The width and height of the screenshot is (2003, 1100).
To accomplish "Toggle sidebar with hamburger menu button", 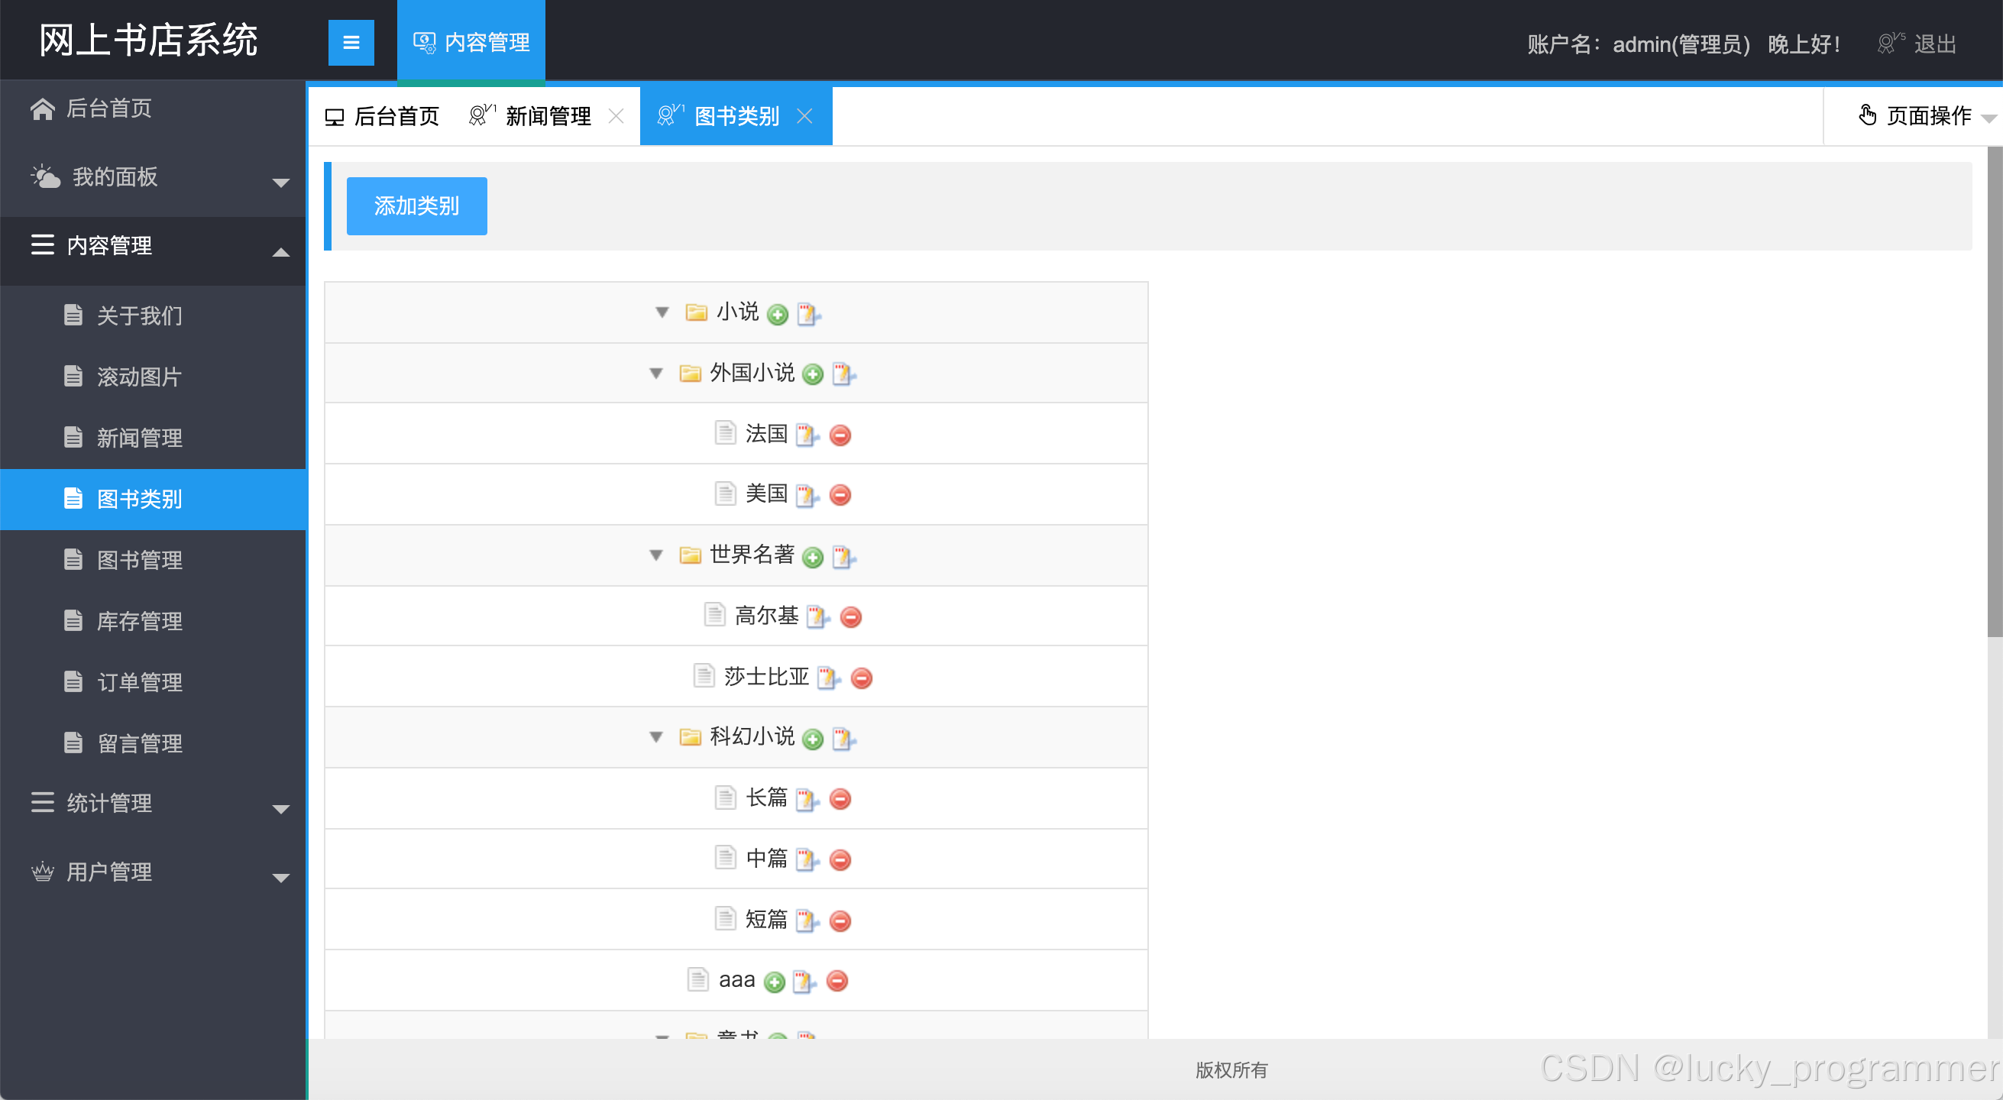I will click(x=351, y=43).
